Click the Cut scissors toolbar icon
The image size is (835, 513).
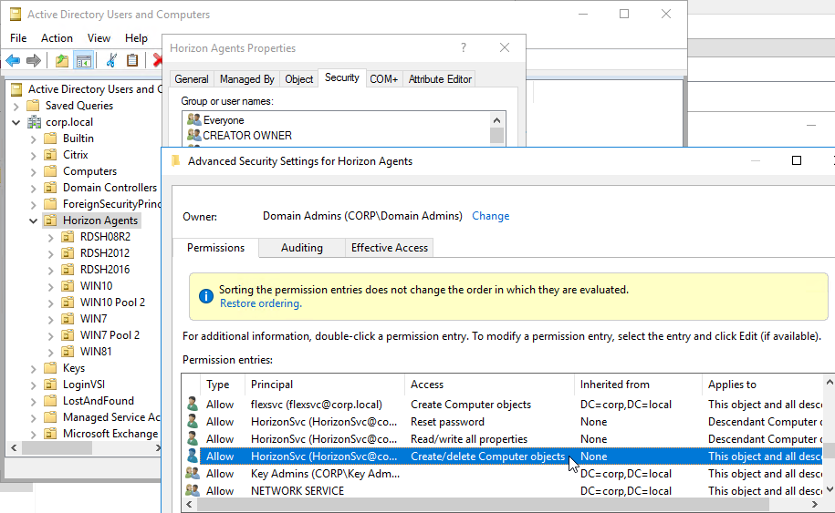click(x=110, y=61)
